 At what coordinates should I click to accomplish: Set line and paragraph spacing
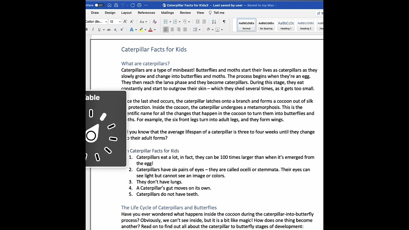[195, 30]
